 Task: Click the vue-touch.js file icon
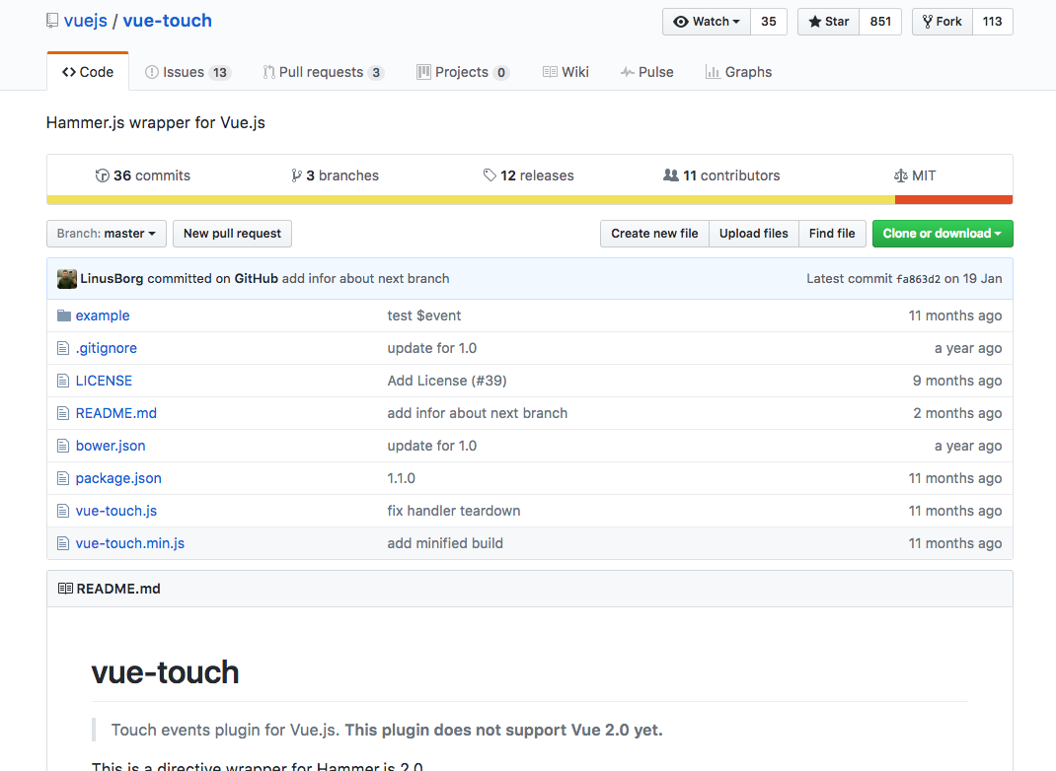(x=63, y=511)
